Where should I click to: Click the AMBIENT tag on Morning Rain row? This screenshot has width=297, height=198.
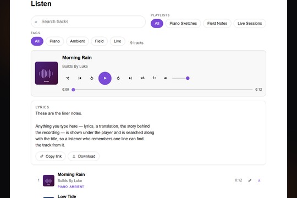[x=76, y=186]
